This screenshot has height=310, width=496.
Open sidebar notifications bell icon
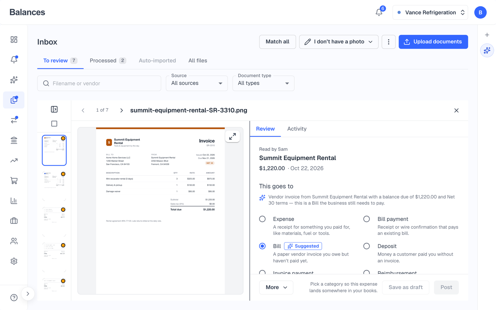point(14,59)
